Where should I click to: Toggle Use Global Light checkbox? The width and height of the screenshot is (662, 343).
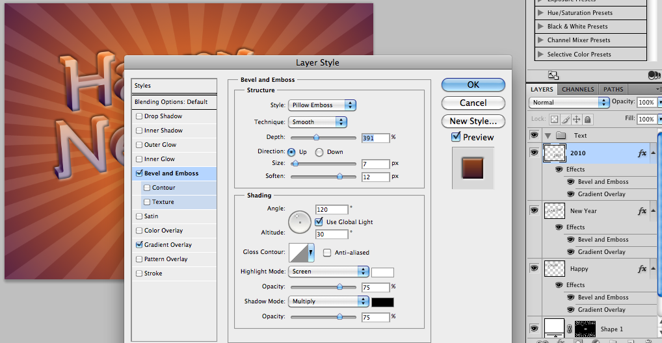(x=319, y=222)
